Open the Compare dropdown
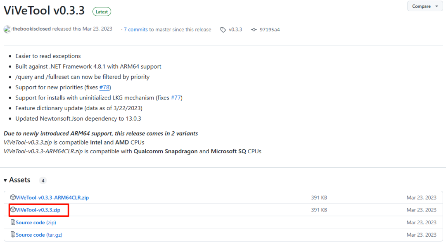 [425, 6]
